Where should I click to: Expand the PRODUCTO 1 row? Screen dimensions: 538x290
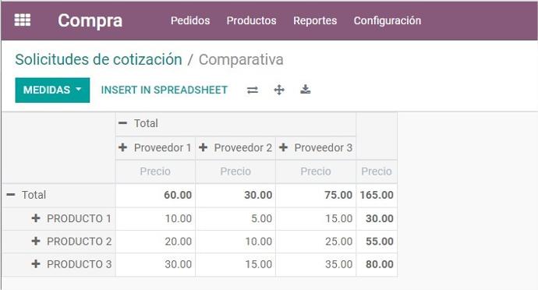point(36,218)
